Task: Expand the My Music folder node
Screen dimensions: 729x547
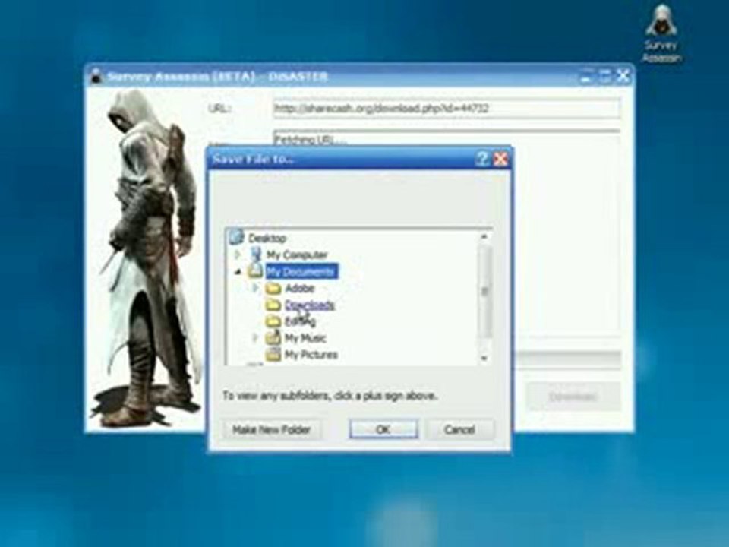Action: click(x=255, y=337)
